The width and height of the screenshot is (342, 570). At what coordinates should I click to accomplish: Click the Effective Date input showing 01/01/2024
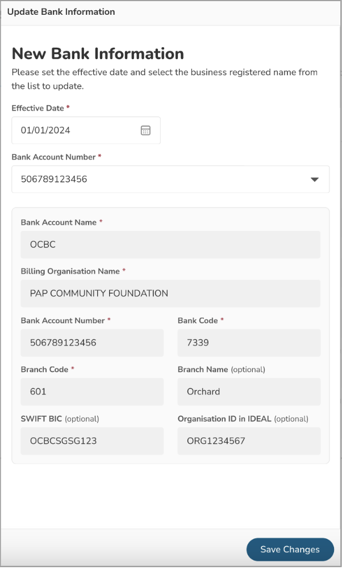coord(74,130)
